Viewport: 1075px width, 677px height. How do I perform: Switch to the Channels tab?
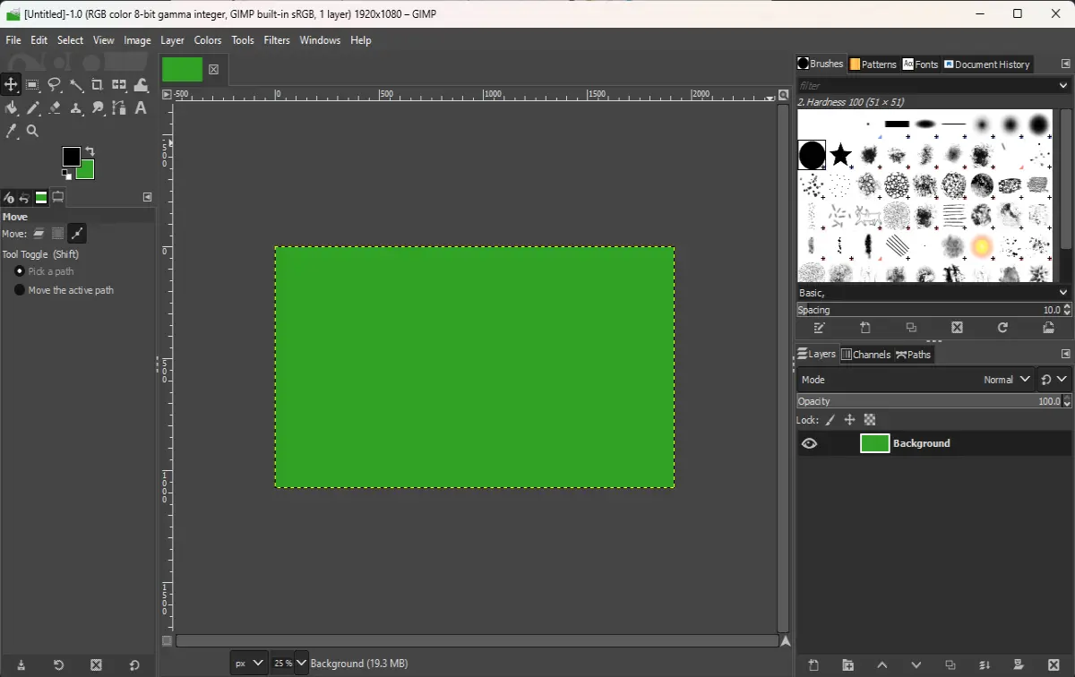click(865, 355)
